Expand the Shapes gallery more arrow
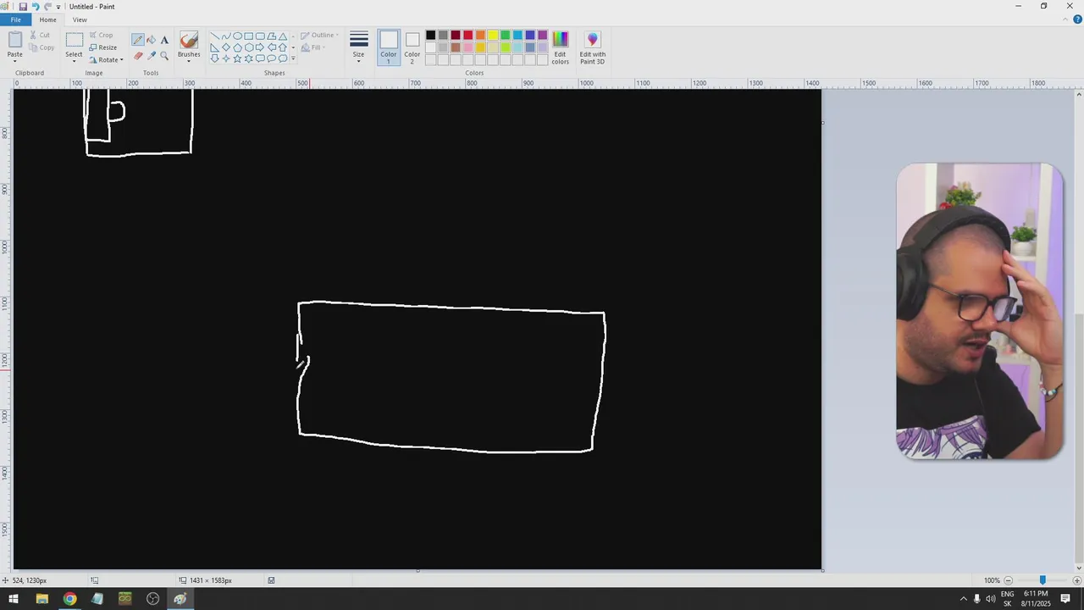The height and width of the screenshot is (610, 1084). tap(293, 58)
